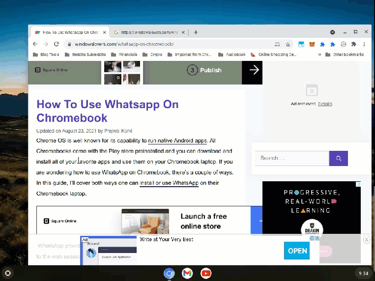
Task: Click the address bar URL
Action: (x=124, y=44)
